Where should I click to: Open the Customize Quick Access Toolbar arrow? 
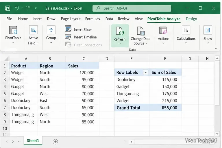tap(36, 8)
